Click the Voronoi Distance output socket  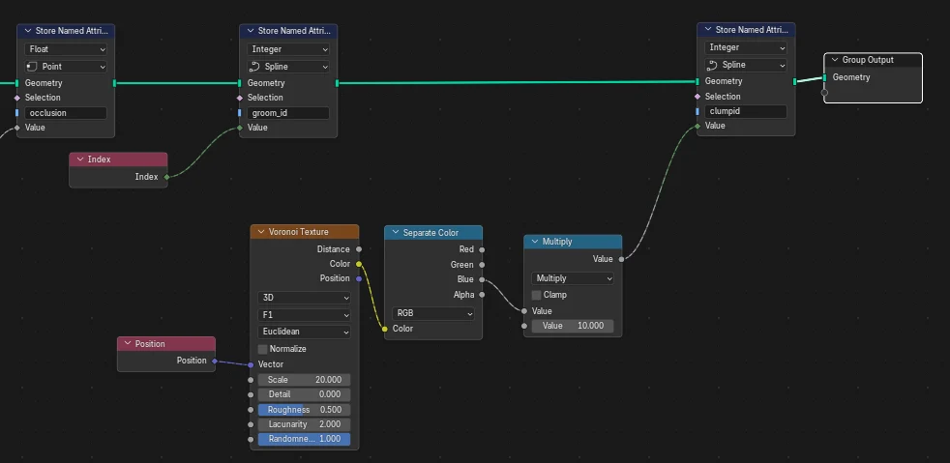pos(359,249)
